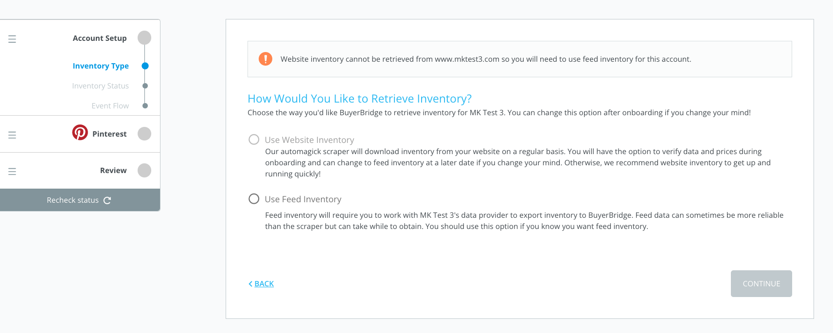Expand the Account Setup section

(x=100, y=38)
